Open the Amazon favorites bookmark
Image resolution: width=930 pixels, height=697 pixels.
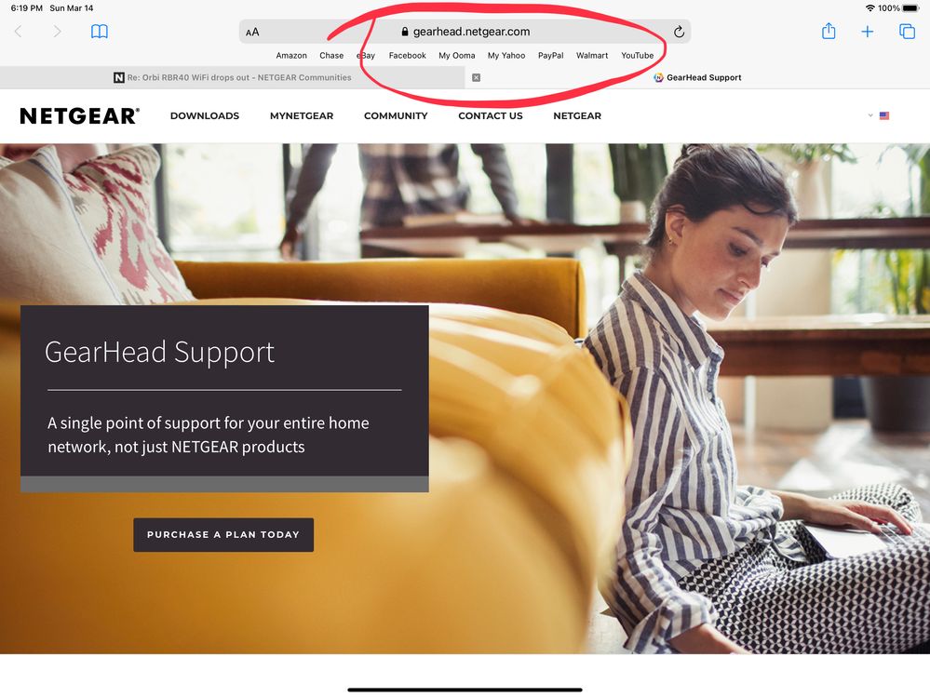[291, 56]
